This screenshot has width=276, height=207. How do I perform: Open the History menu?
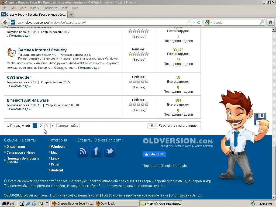click(x=34, y=8)
